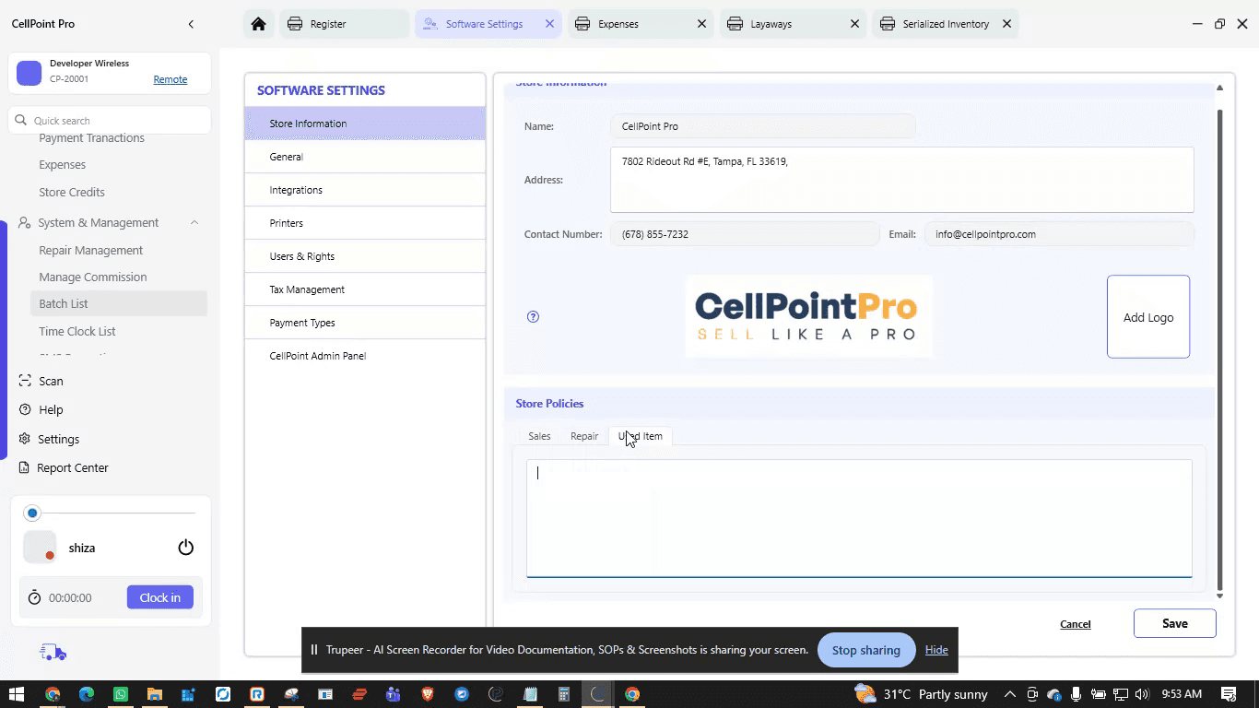Click the Contact Number field
Image resolution: width=1259 pixels, height=708 pixels.
745,234
